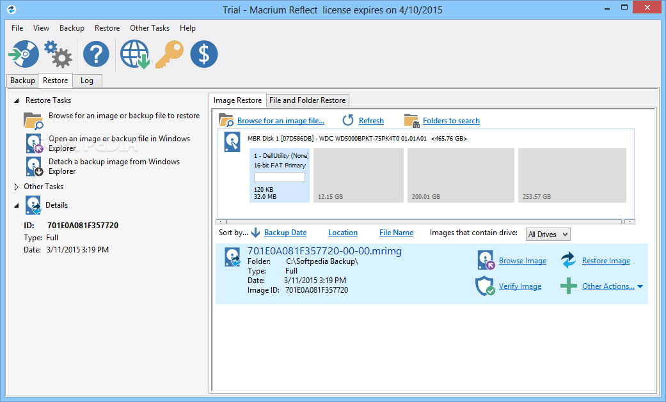
Task: Click the scrollbar left arrow under disk layout
Action: 221,222
